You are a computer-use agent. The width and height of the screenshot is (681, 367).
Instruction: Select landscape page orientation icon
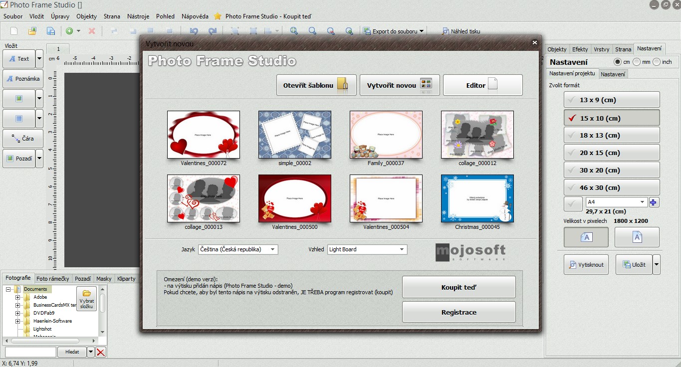[x=586, y=237]
